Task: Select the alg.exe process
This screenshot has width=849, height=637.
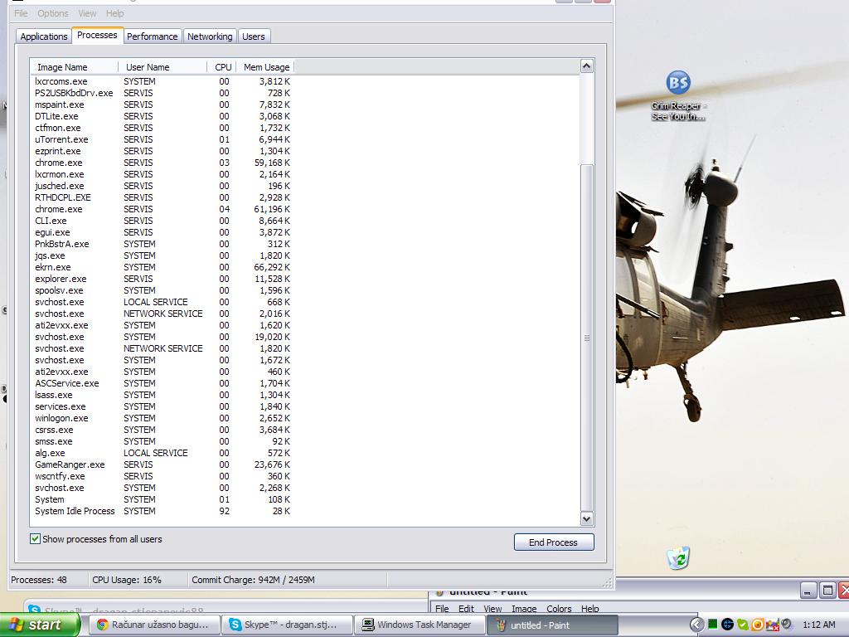Action: coord(163,453)
